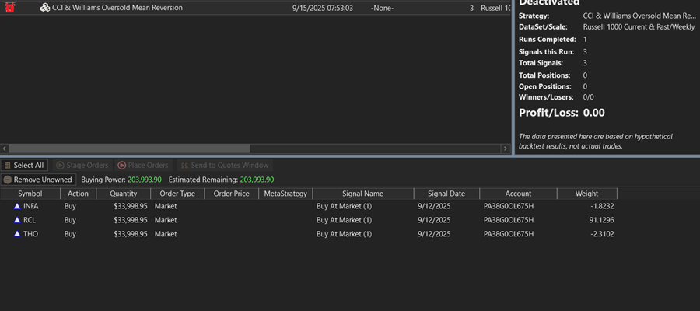Click the Place Orders play icon

tap(121, 165)
